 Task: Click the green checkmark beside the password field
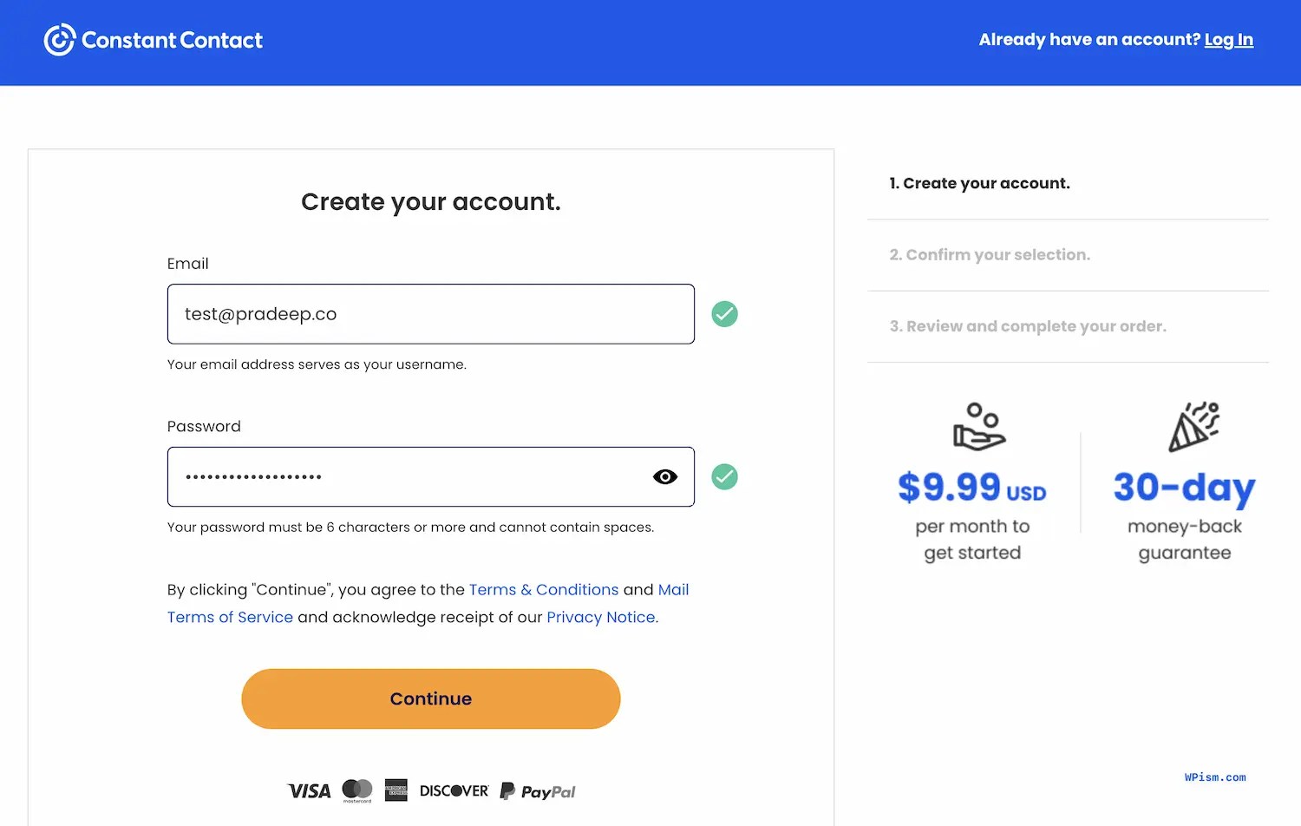tap(724, 476)
